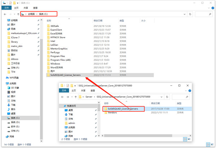216x148 pixels.
Task: Click help icon in the SSQ window
Action: click(190, 91)
